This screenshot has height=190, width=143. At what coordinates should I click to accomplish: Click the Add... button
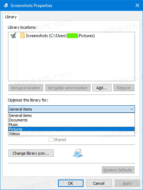coord(102,87)
